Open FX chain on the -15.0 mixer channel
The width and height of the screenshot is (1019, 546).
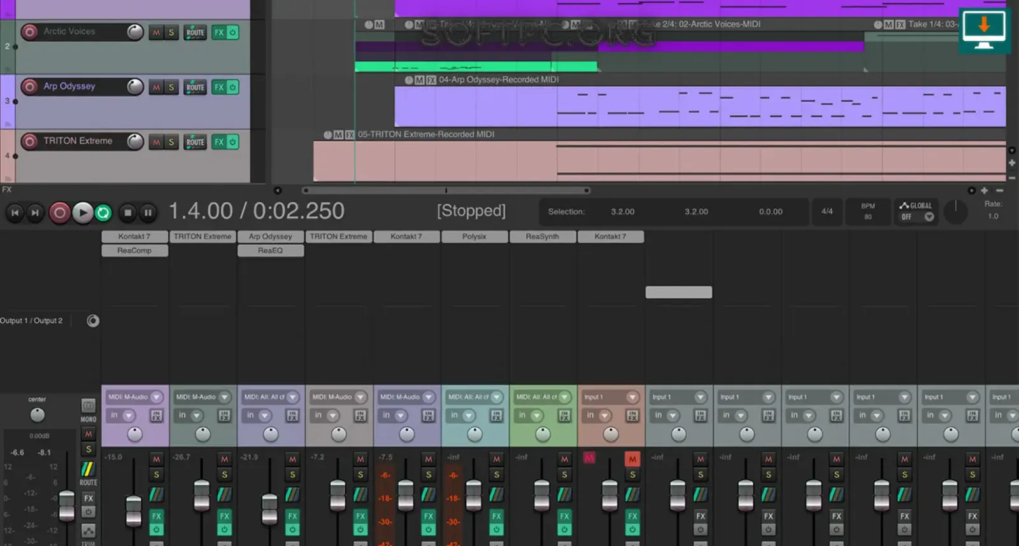click(156, 516)
